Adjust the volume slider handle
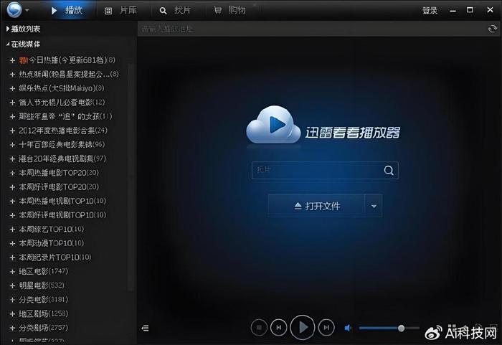 [x=401, y=328]
